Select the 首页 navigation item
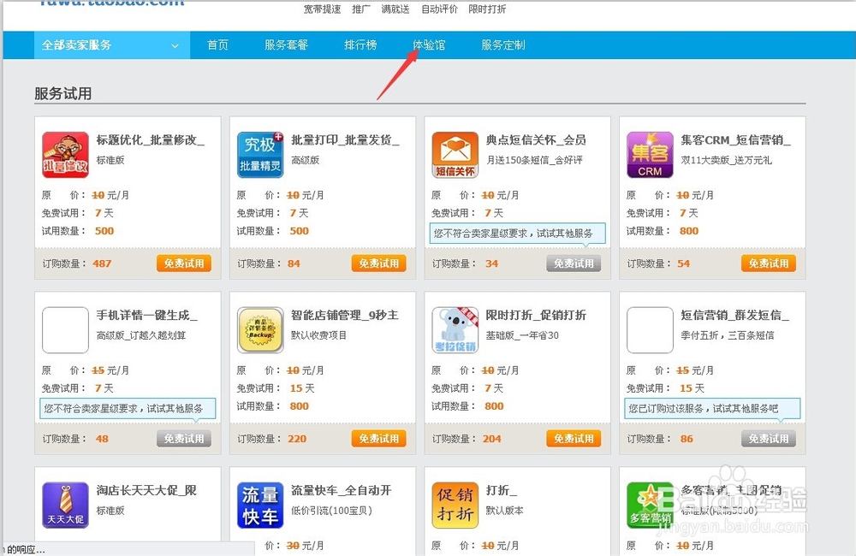Screen dimensions: 856x556 coord(217,44)
